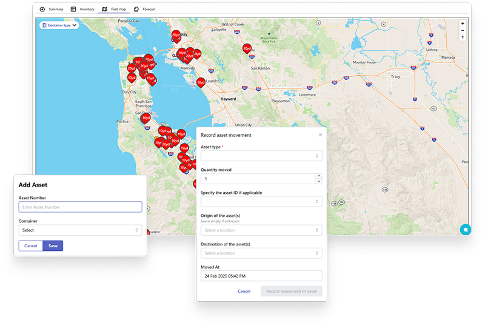Screen dimensions: 485x326
Task: Click the 10yd marker near San Ramon
Action: (247, 48)
